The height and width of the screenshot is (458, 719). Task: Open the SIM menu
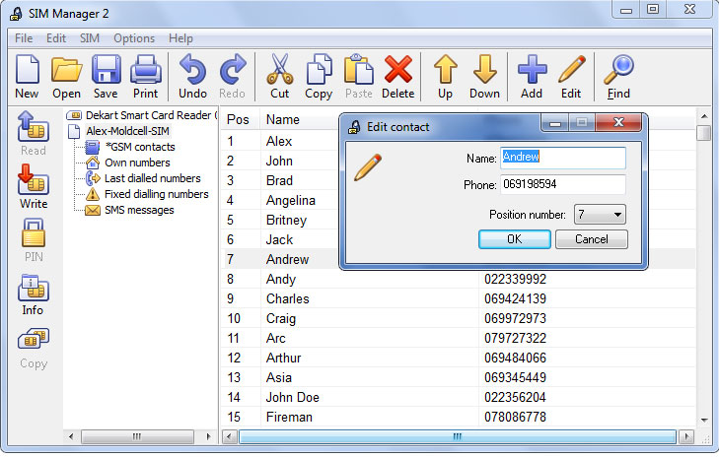coord(90,38)
